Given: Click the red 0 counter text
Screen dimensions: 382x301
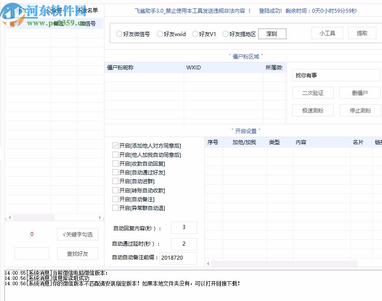Looking at the screenshot, I should pyautogui.click(x=32, y=234).
